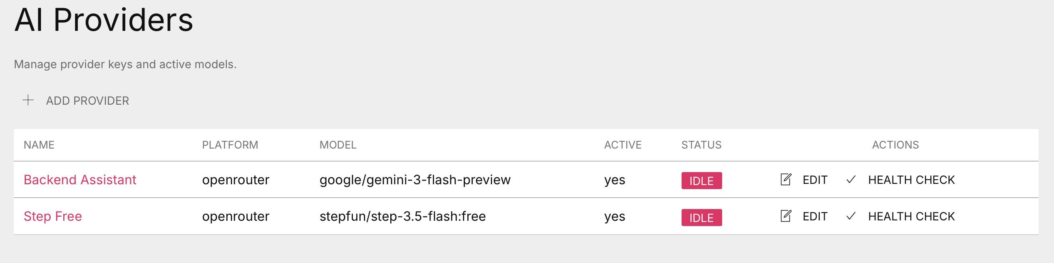Screen dimensions: 1054x263
Task: Click the EDIT label for Backend Assistant
Action: coord(815,180)
